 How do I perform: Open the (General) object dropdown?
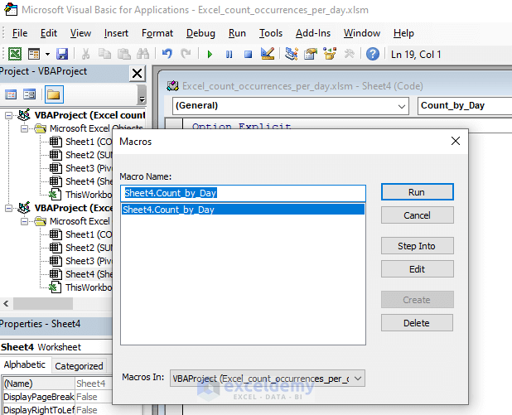coord(291,106)
